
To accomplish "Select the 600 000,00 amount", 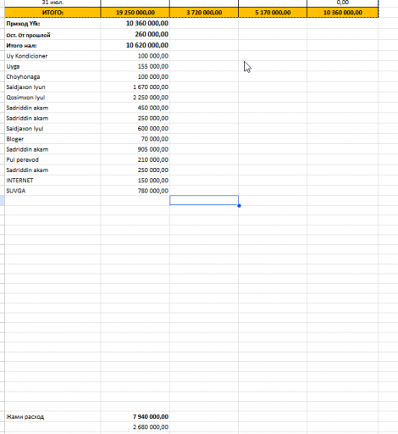I will click(135, 129).
